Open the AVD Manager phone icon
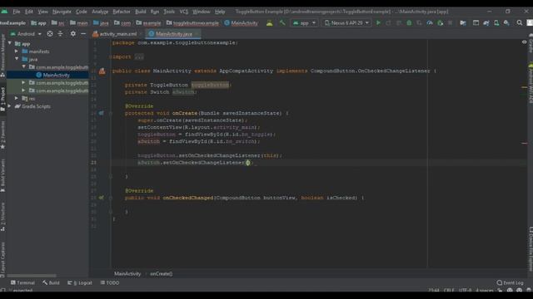533x299 pixels. [x=496, y=22]
